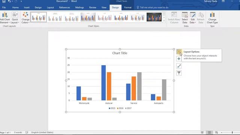The width and height of the screenshot is (240, 135).
Task: Open the References tab
Action: click(64, 7)
